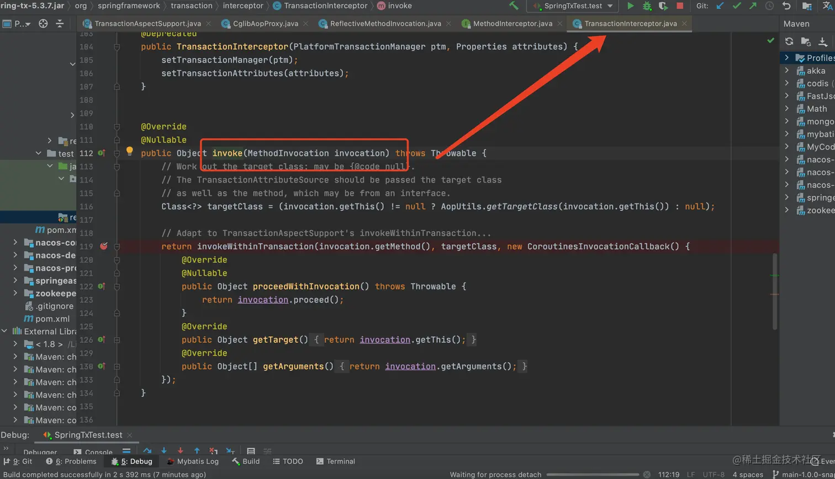Switch to MethodInterceptor.java tab
The width and height of the screenshot is (835, 479).
(512, 24)
